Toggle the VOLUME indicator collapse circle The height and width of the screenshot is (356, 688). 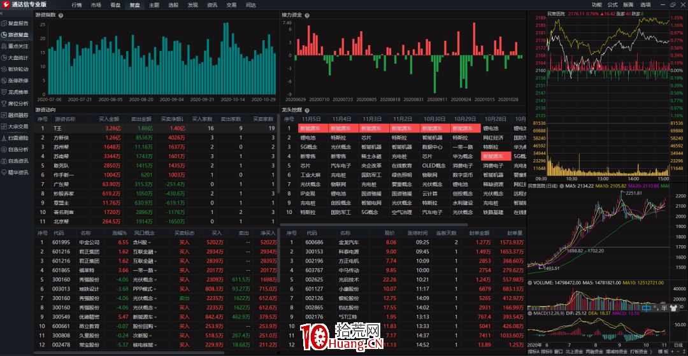[x=529, y=283]
